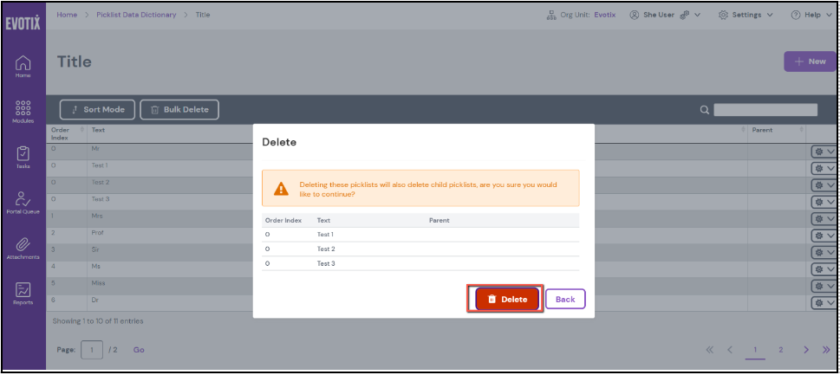Expand the Settings dropdown menu
This screenshot has height=375, width=840.
click(746, 15)
